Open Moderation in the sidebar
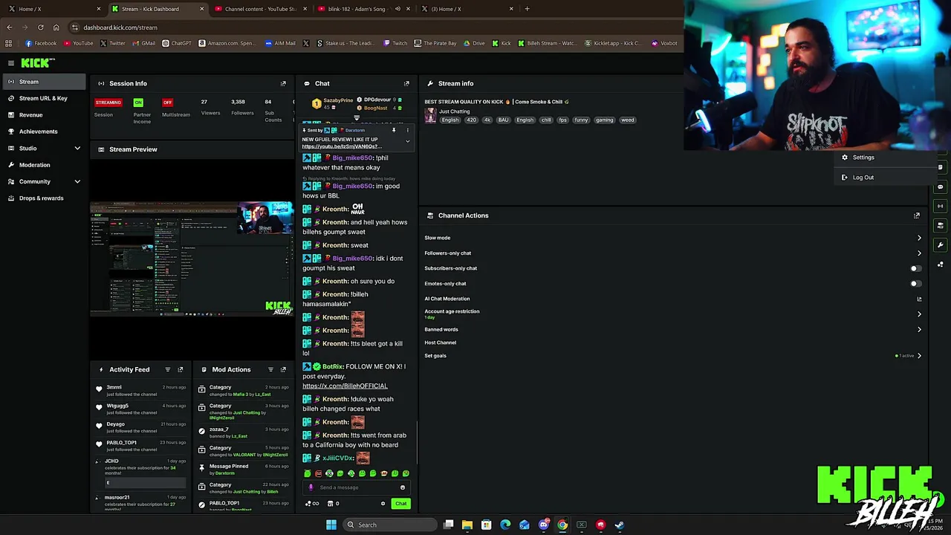 coord(43,165)
